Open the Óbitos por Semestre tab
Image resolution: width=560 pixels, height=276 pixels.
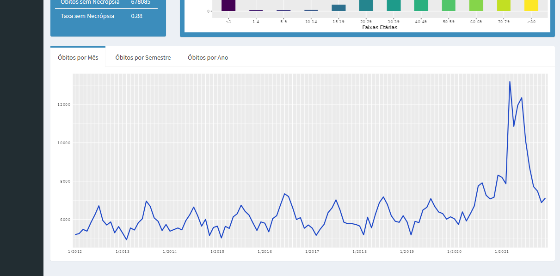pos(143,57)
